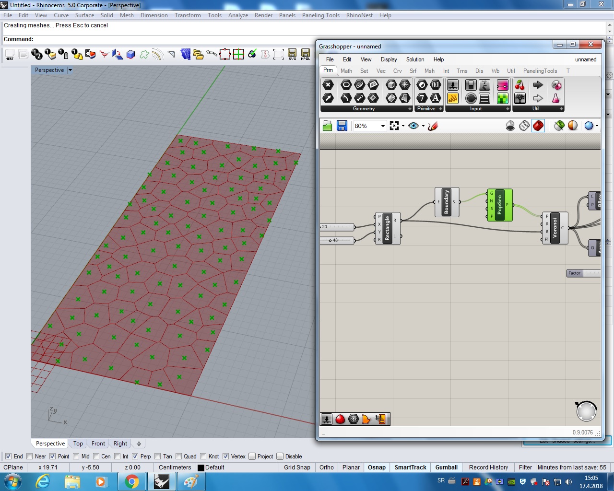Click the blue box solid icon in Rhino toolbar
Image resolution: width=614 pixels, height=491 pixels.
click(131, 54)
